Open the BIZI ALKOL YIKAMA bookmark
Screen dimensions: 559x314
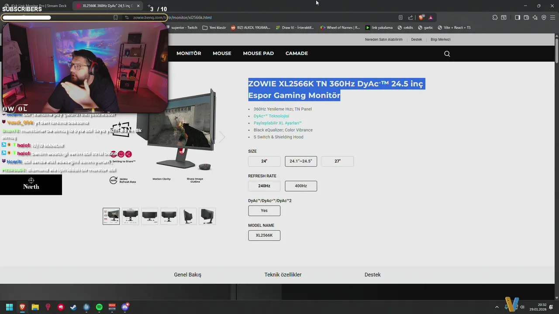[251, 27]
